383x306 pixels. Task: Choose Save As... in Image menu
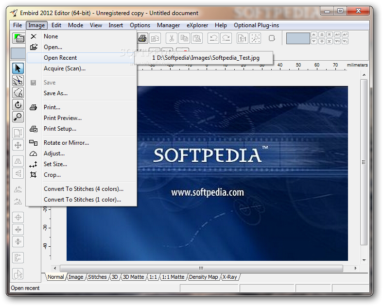click(x=81, y=93)
